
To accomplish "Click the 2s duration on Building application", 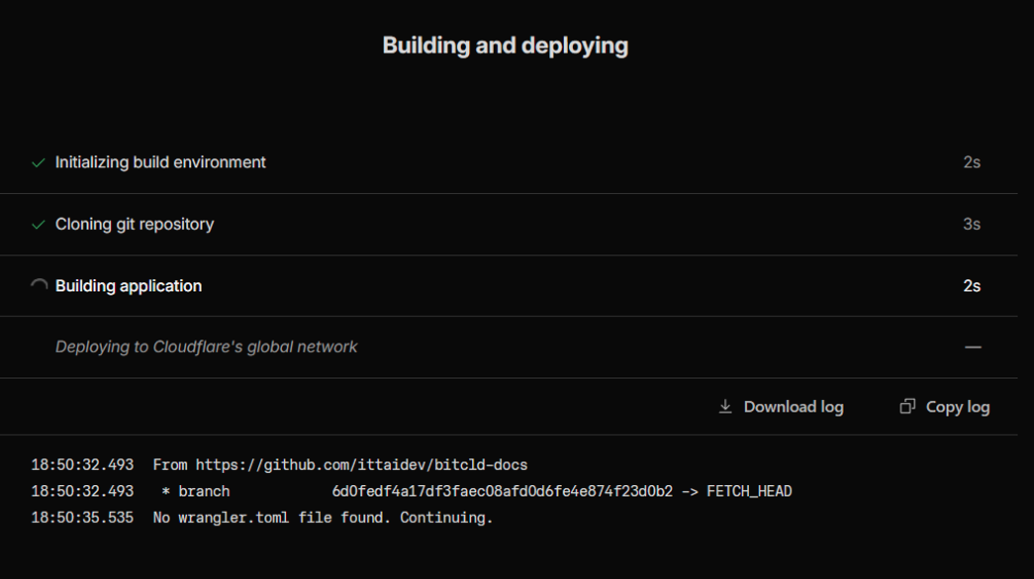I will tap(971, 285).
